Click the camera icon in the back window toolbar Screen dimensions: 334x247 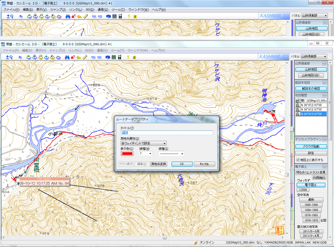pos(109,16)
